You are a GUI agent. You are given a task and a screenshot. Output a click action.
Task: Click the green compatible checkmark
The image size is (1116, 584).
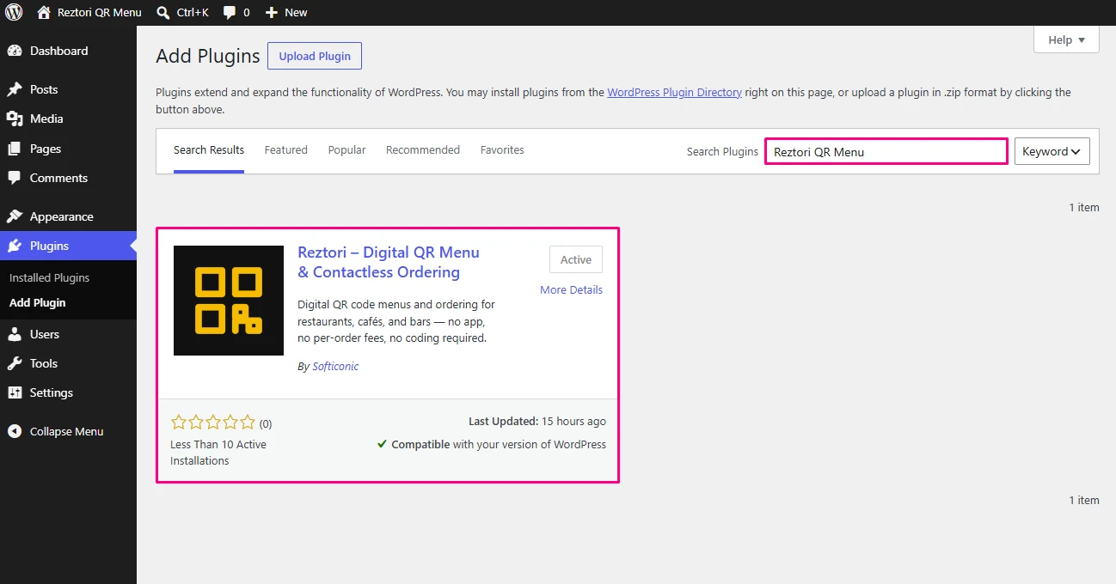tap(382, 444)
